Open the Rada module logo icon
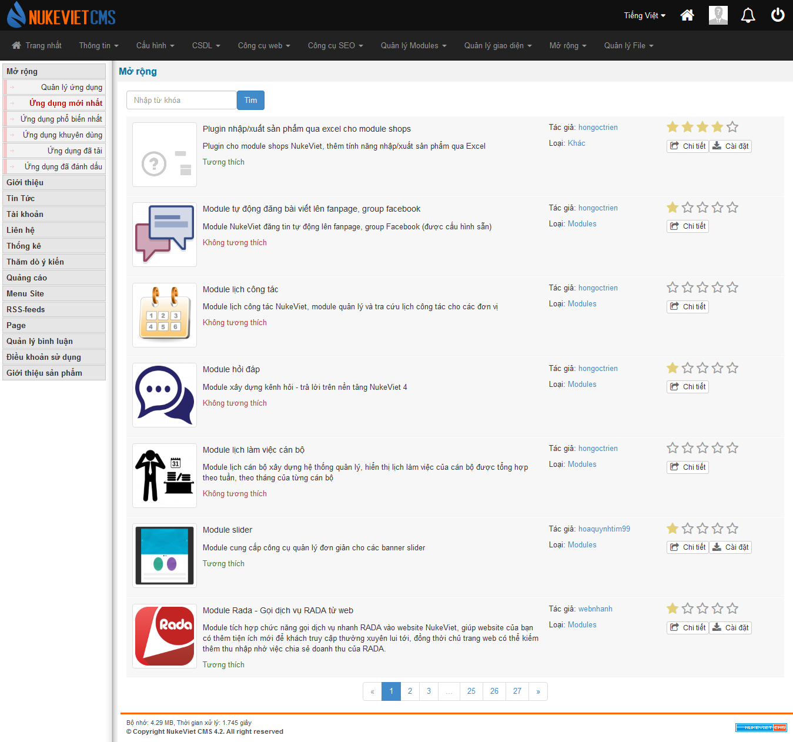The width and height of the screenshot is (793, 742). (x=165, y=636)
